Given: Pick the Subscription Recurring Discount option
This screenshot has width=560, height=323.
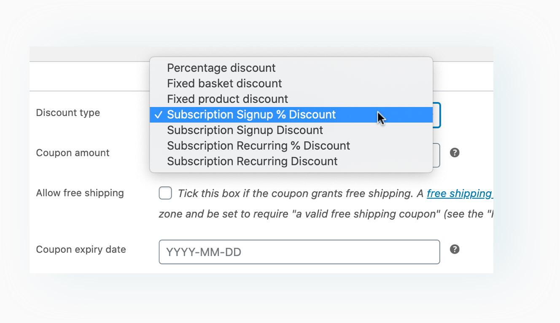Looking at the screenshot, I should click(291, 161).
